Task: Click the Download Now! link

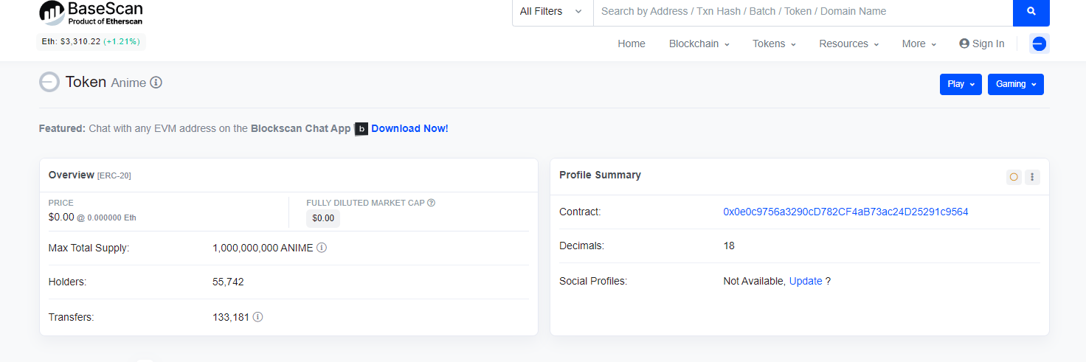Action: (x=409, y=128)
